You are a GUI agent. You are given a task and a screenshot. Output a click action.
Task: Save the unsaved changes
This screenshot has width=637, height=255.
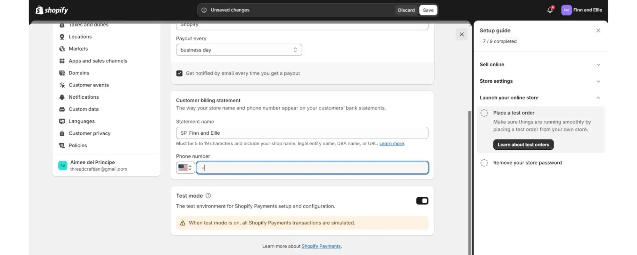click(428, 10)
